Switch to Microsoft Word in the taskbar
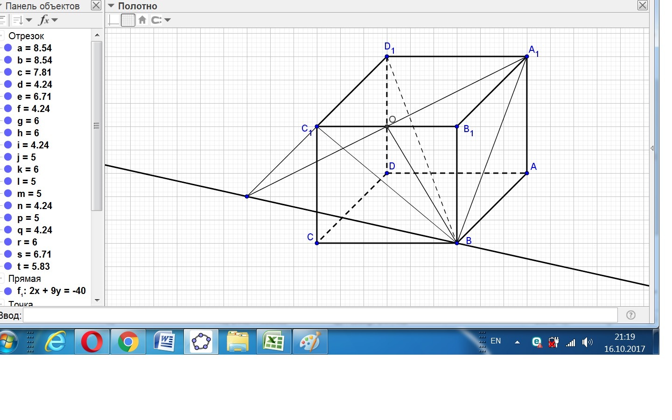Screen dimensions: 672x420 tap(165, 342)
